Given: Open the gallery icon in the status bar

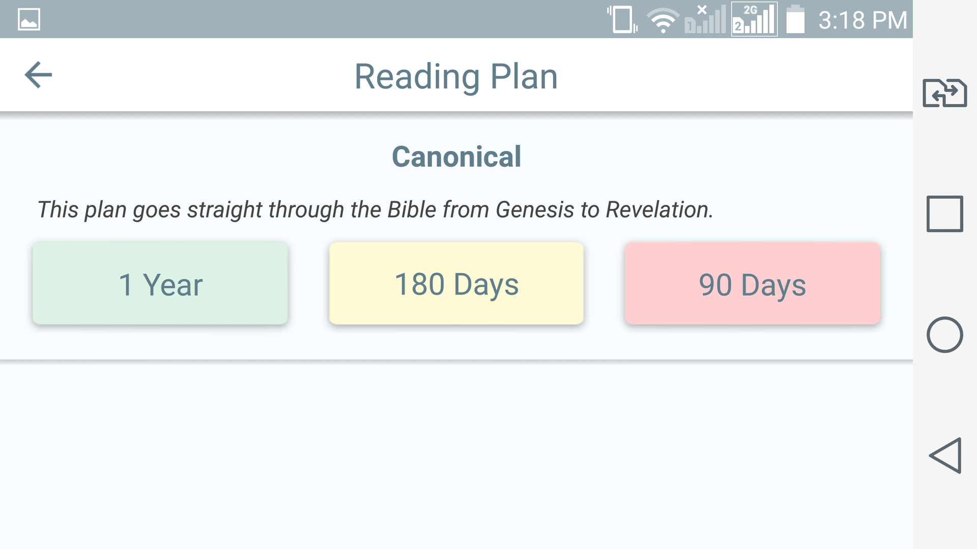Looking at the screenshot, I should click(x=28, y=19).
